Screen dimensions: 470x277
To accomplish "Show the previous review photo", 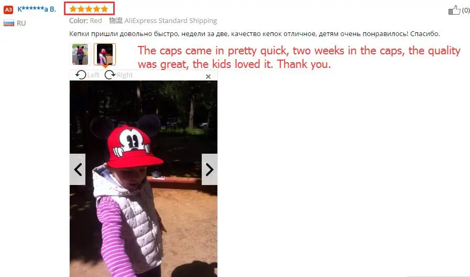I will coord(78,170).
